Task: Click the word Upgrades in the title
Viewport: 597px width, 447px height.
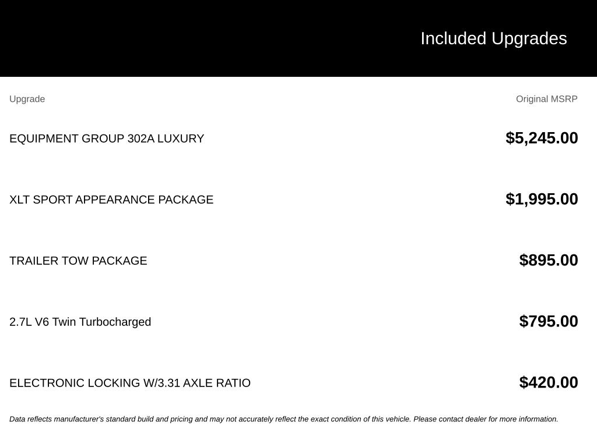Action: point(529,39)
